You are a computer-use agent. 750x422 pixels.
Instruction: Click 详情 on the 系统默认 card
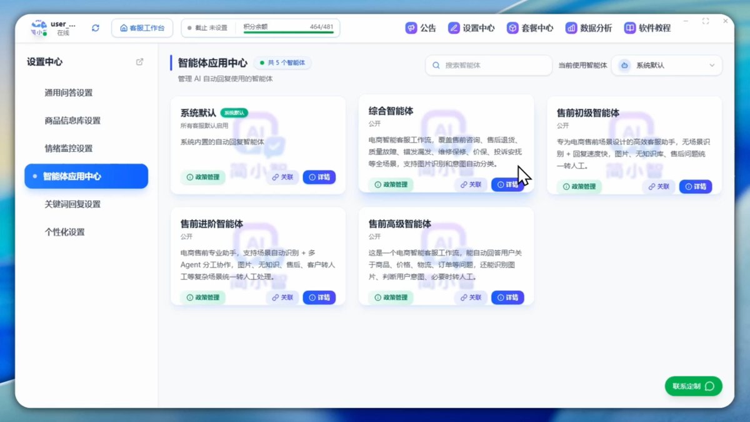click(x=319, y=177)
